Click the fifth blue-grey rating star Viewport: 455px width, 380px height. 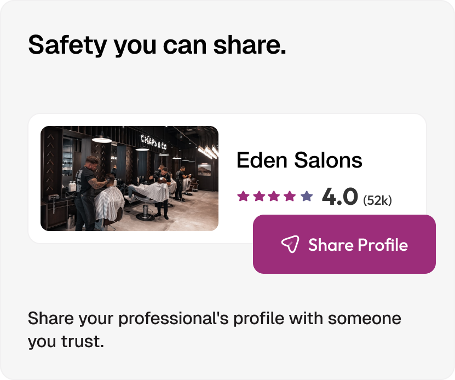pyautogui.click(x=307, y=196)
